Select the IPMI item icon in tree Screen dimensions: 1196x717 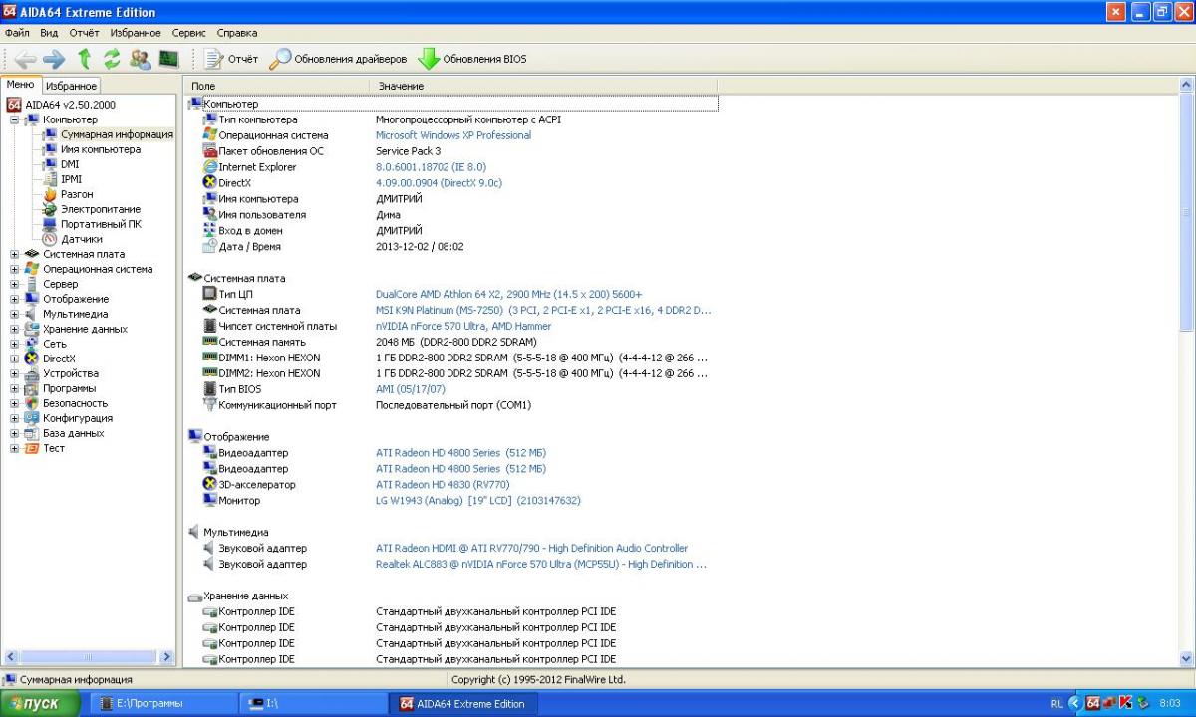(x=50, y=179)
